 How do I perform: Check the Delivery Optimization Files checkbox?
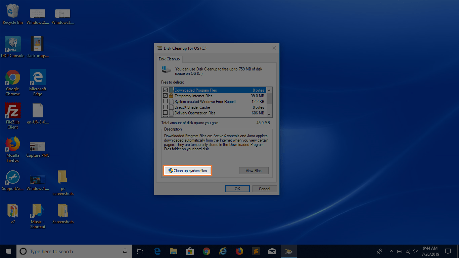click(x=165, y=113)
